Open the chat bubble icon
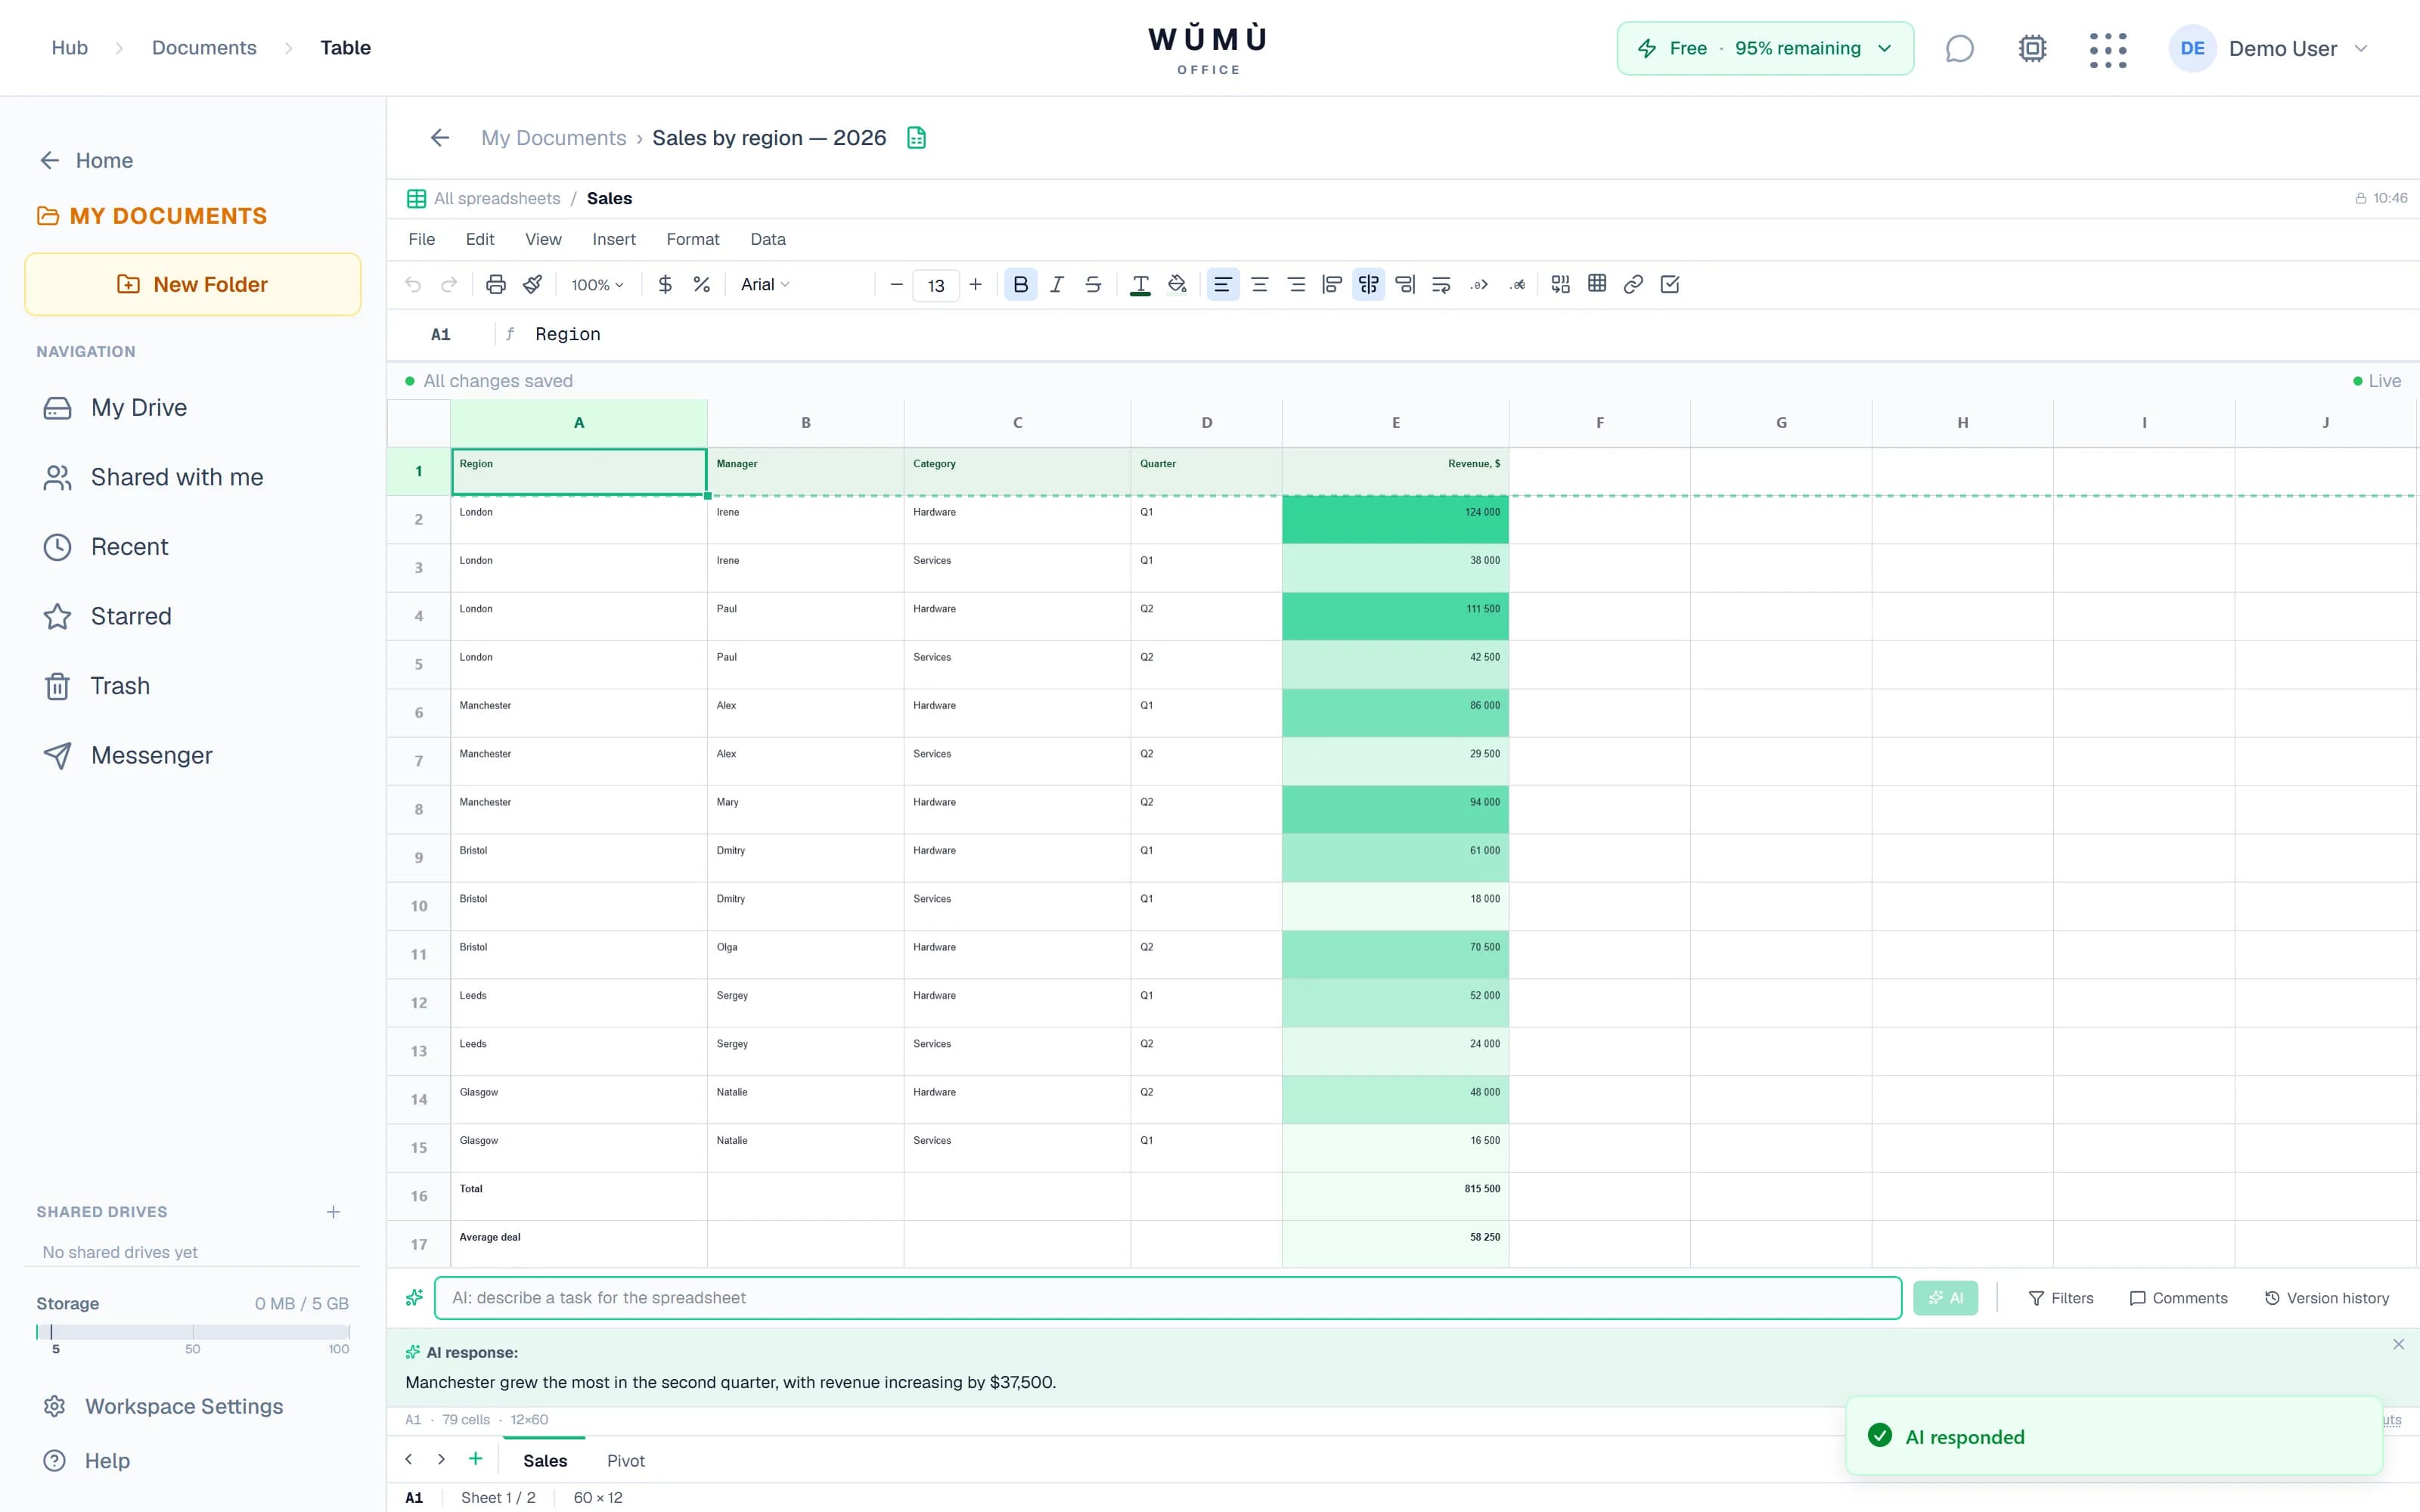The height and width of the screenshot is (1512, 2420). click(x=1959, y=48)
